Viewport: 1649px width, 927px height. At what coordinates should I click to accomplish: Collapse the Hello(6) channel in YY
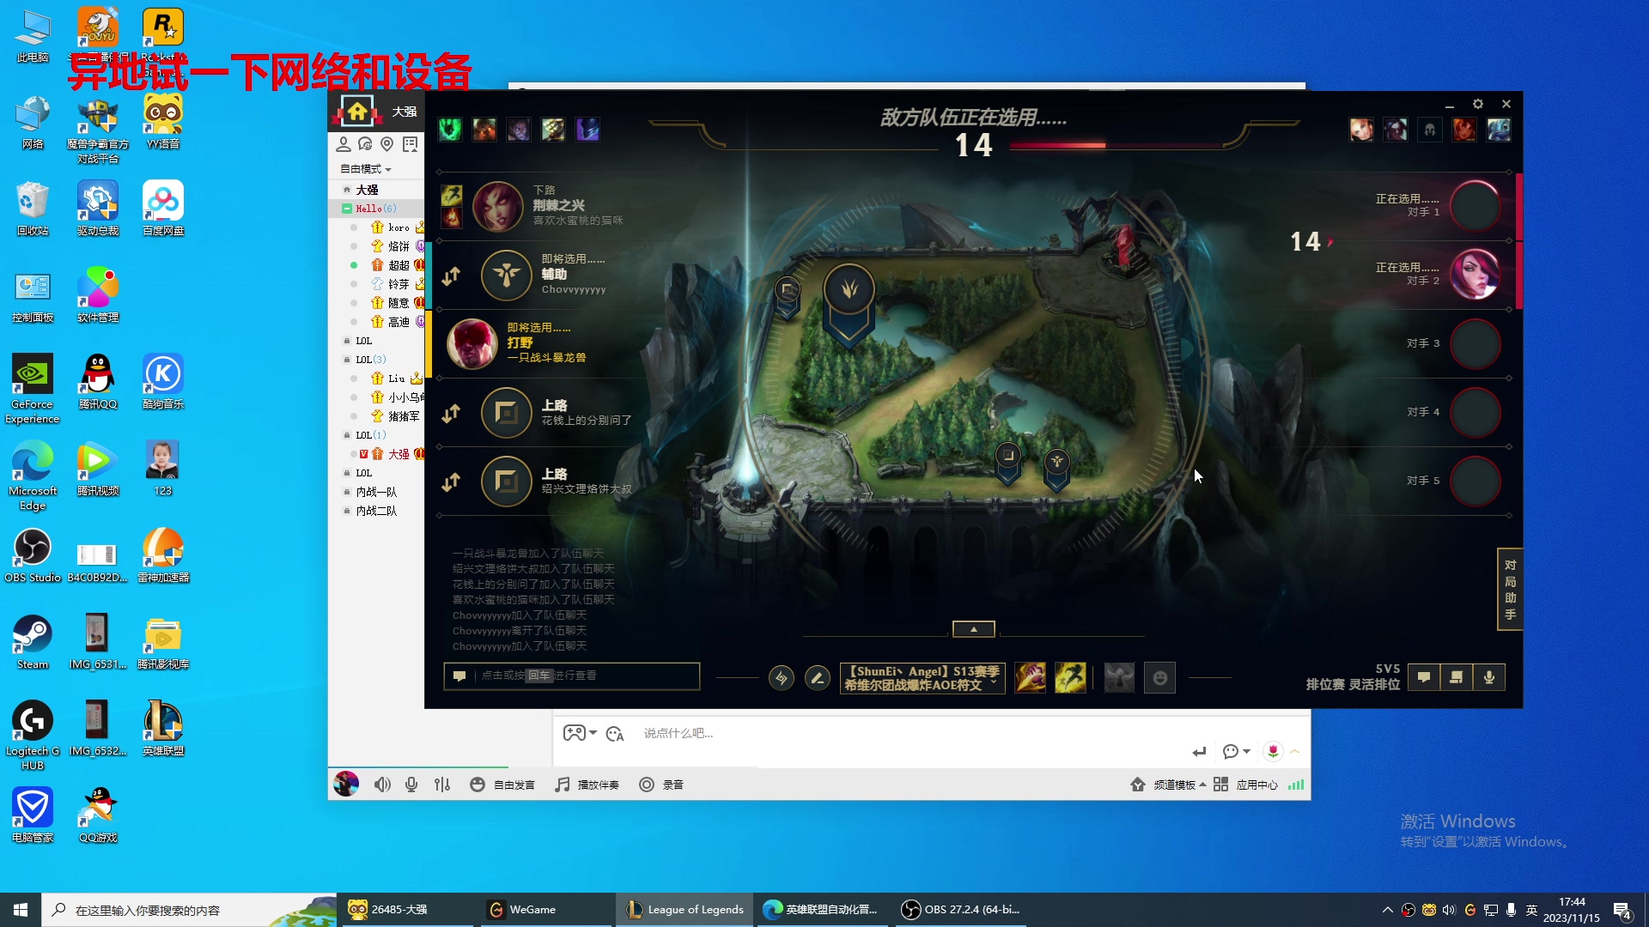[347, 209]
